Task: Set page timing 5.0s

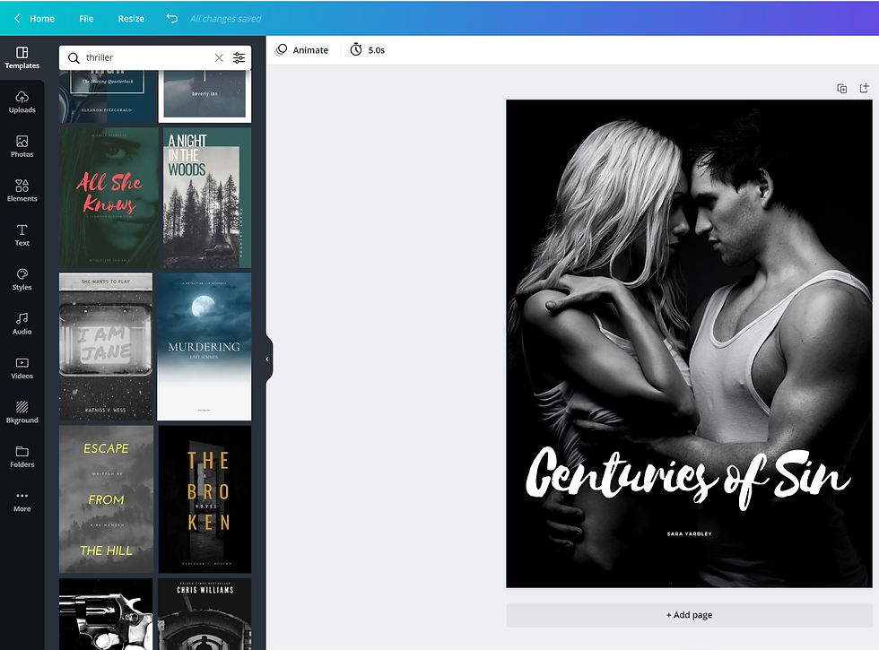Action: (368, 50)
